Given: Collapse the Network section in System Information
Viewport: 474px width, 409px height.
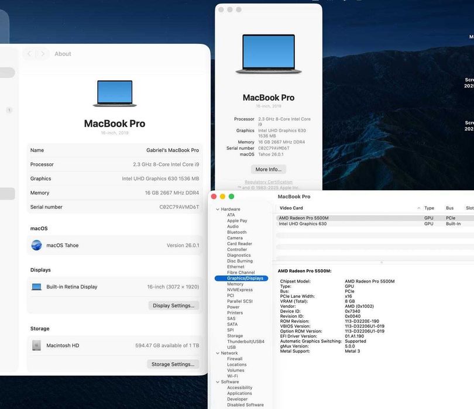Looking at the screenshot, I should click(218, 353).
